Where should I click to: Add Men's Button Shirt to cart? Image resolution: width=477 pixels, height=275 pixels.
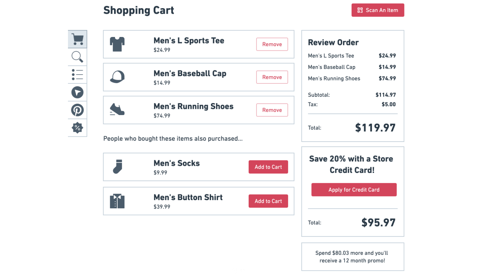pos(268,201)
